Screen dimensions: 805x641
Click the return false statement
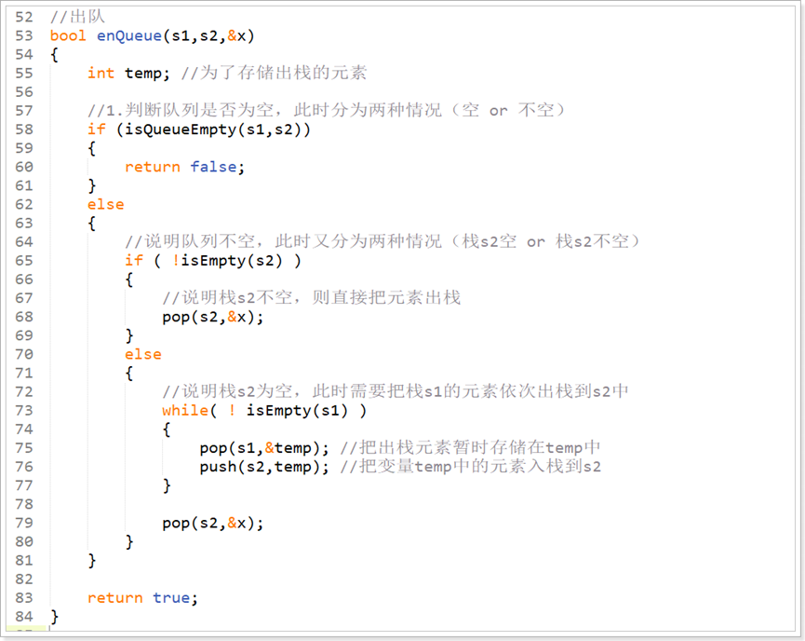pyautogui.click(x=184, y=167)
